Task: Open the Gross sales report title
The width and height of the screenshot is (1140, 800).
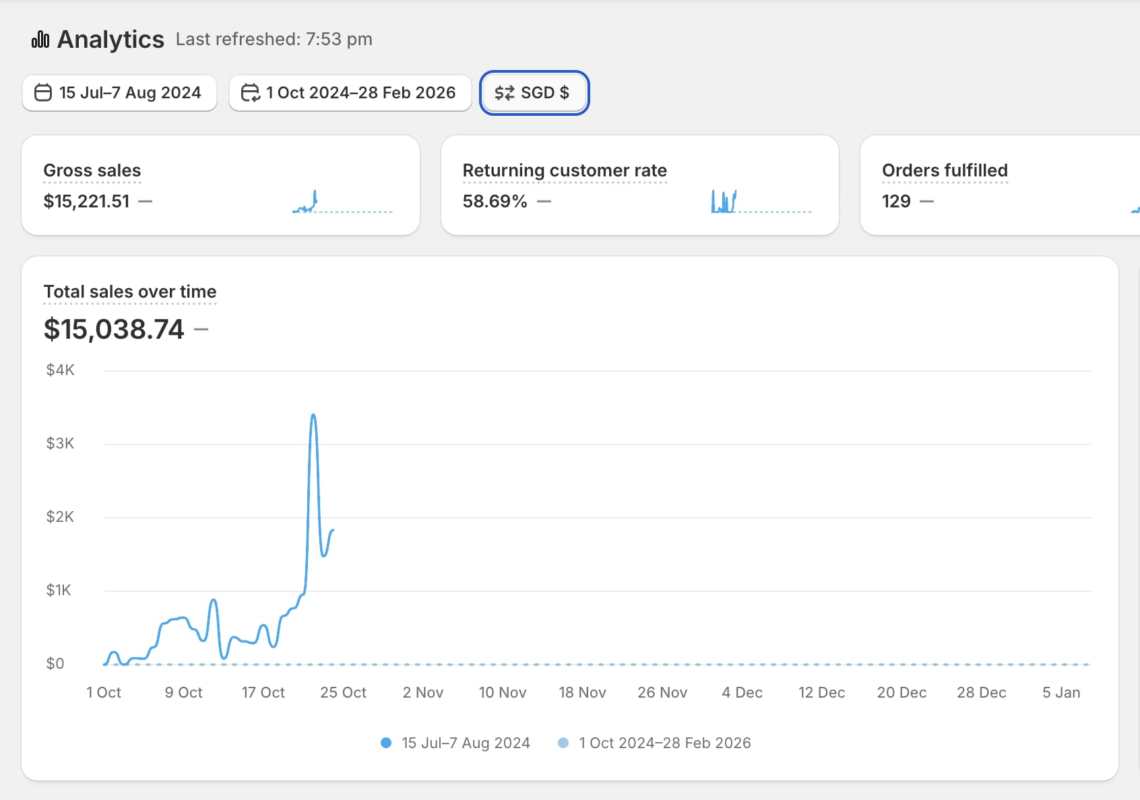Action: point(92,170)
